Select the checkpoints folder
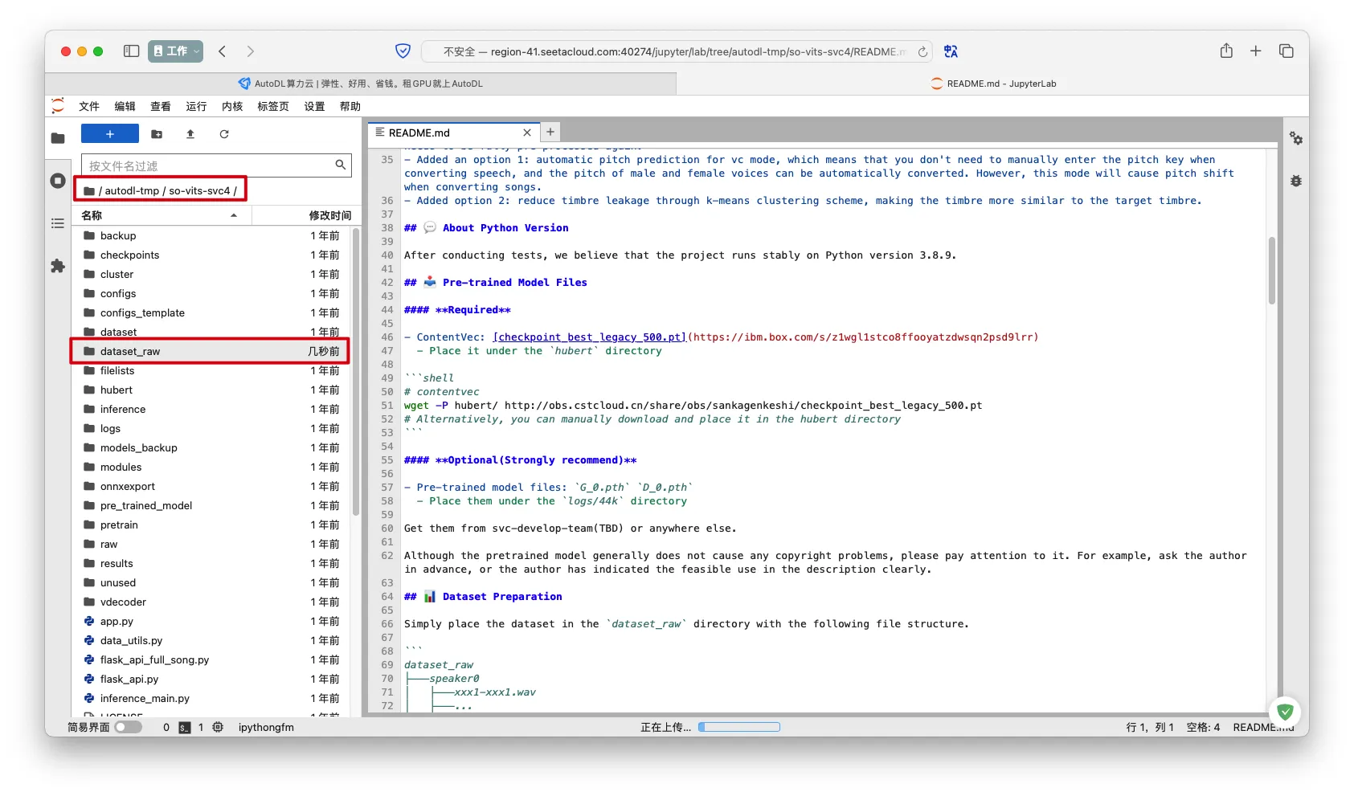The height and width of the screenshot is (796, 1354). point(211,255)
